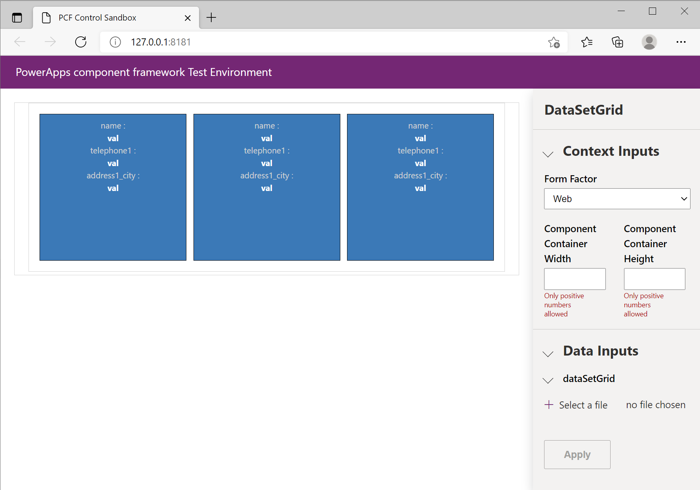Open the site information icon in address bar
This screenshot has height=490, width=700.
pos(115,42)
